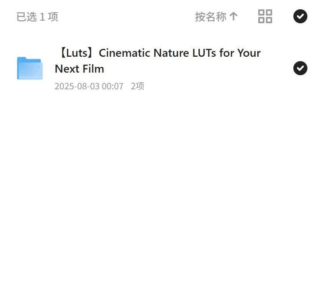Image resolution: width=314 pixels, height=304 pixels.
Task: Click the 2025-08-03 00:07 folder date
Action: pos(89,86)
